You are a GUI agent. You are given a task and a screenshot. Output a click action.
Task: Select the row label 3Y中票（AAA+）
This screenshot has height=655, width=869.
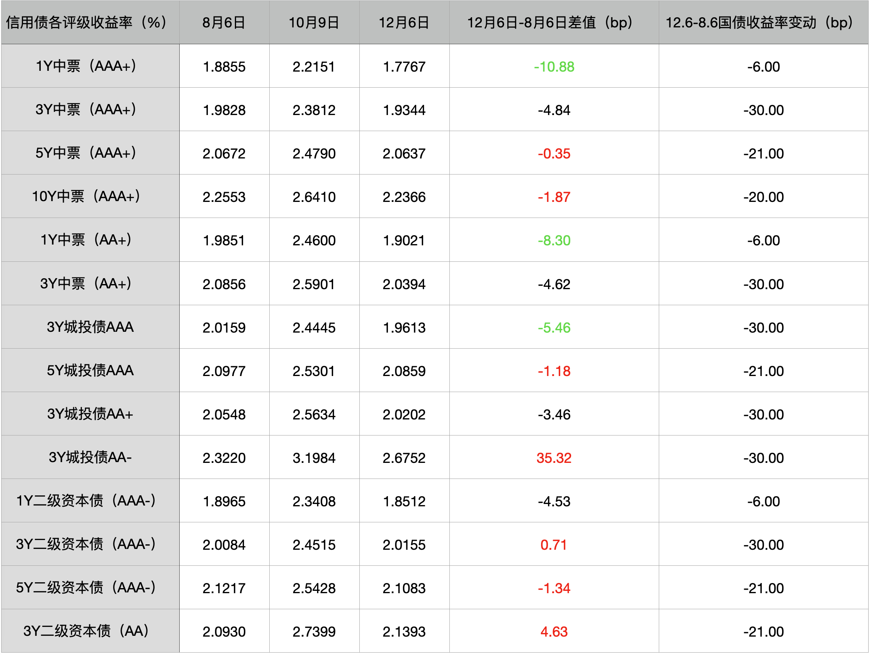90,110
